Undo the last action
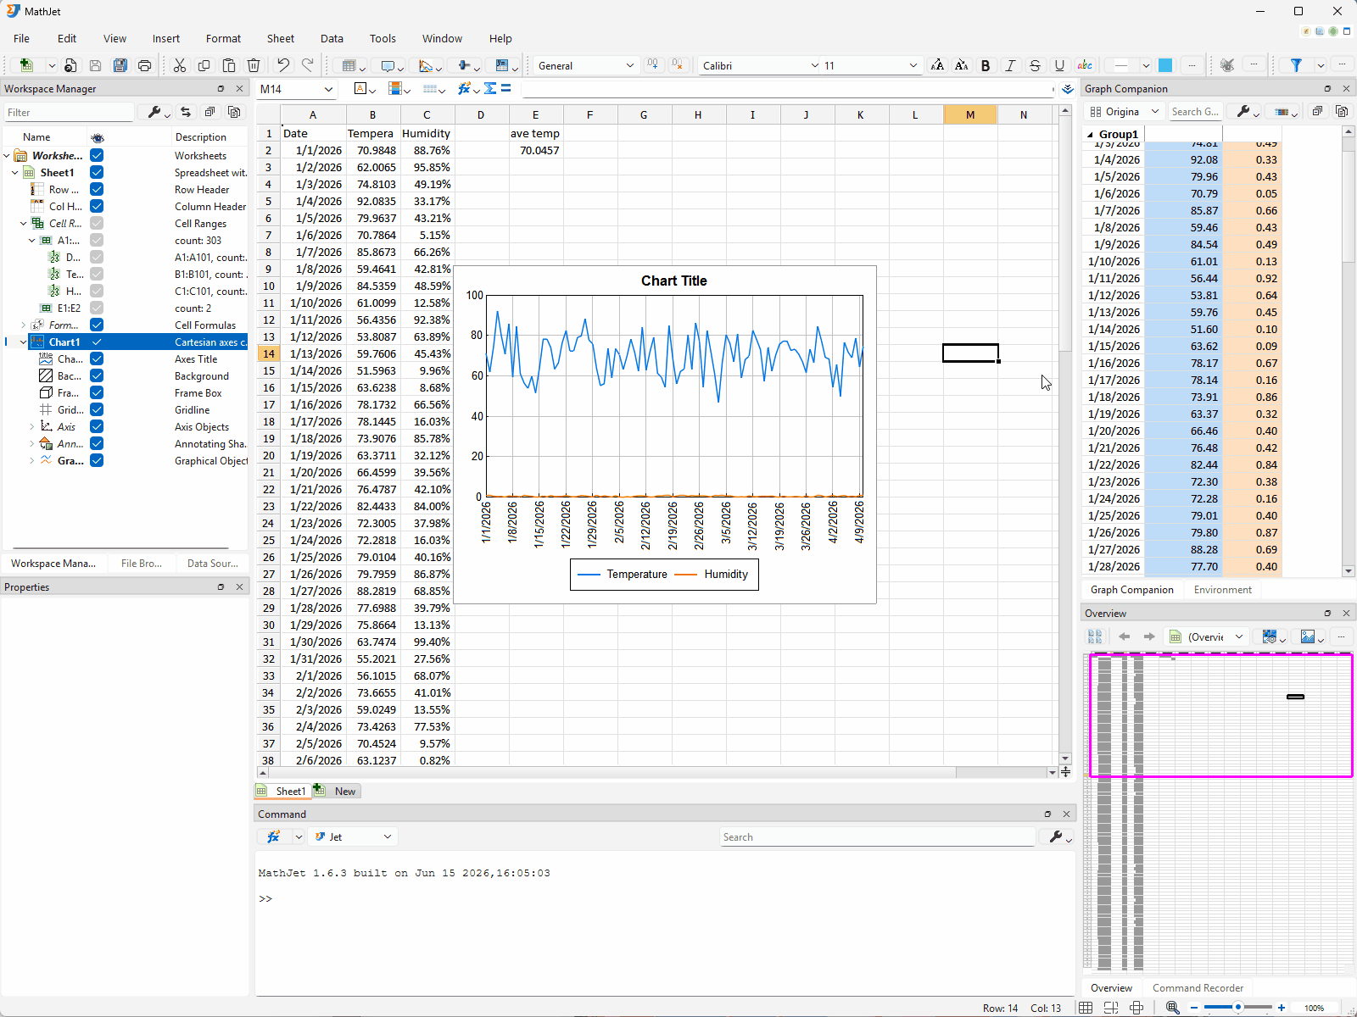 [283, 65]
